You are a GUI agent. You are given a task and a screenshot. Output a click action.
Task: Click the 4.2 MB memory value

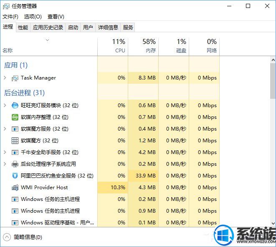pos(147,152)
